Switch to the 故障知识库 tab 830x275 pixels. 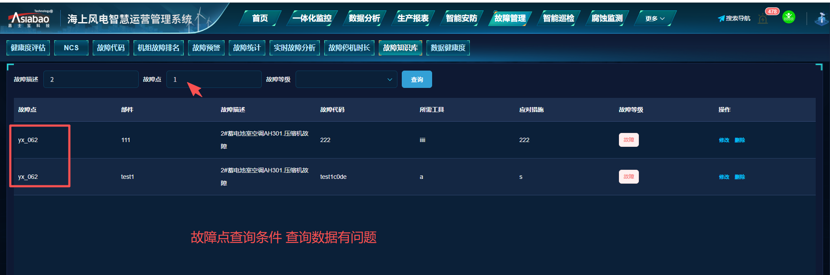[x=400, y=48]
